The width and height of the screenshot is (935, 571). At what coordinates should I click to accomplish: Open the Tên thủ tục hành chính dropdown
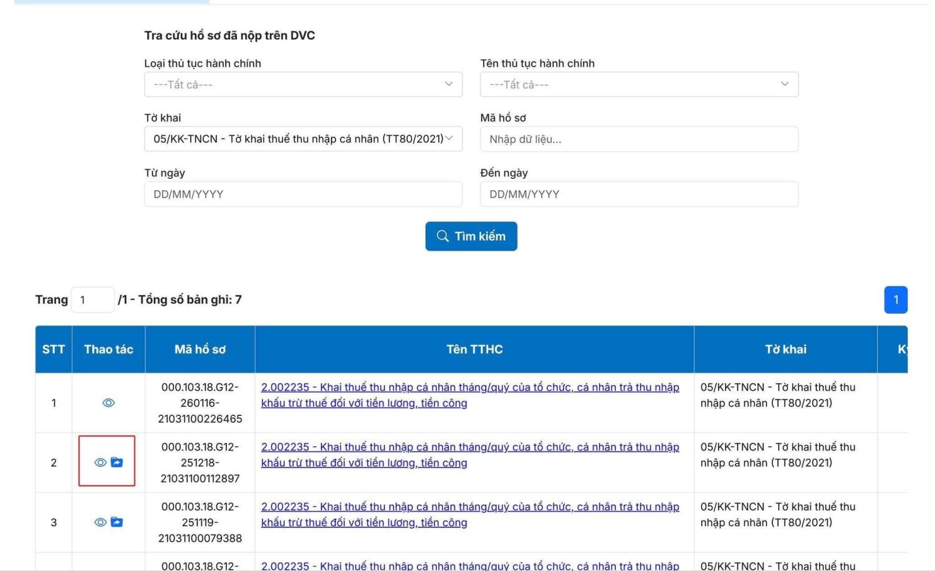639,84
